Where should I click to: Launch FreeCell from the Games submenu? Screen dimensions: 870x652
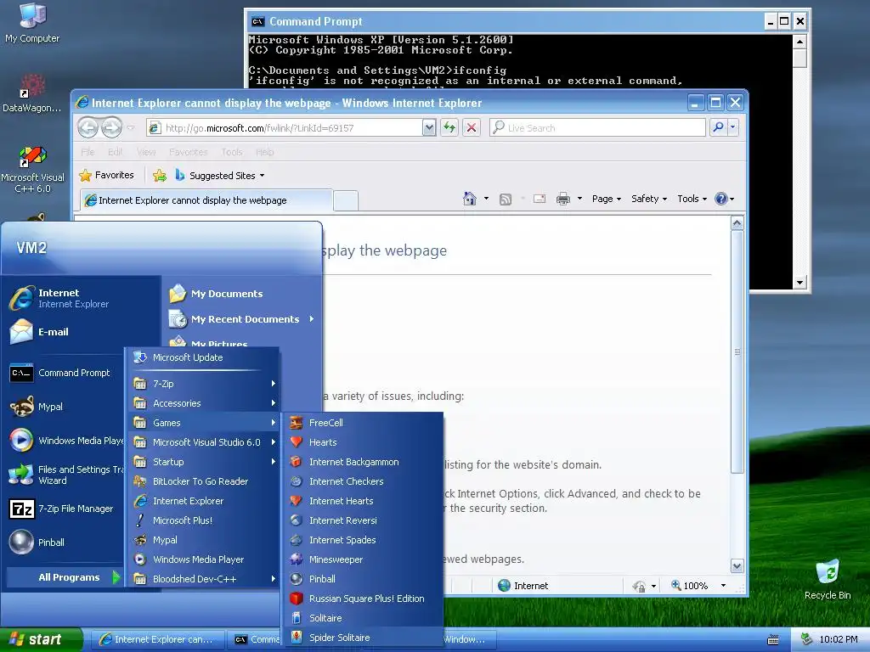click(364, 423)
